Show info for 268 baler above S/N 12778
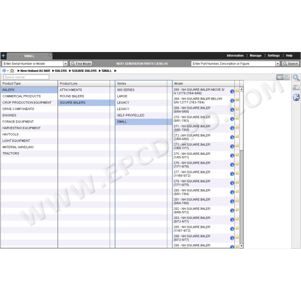Screen dimensions: 301x301 coord(232,91)
